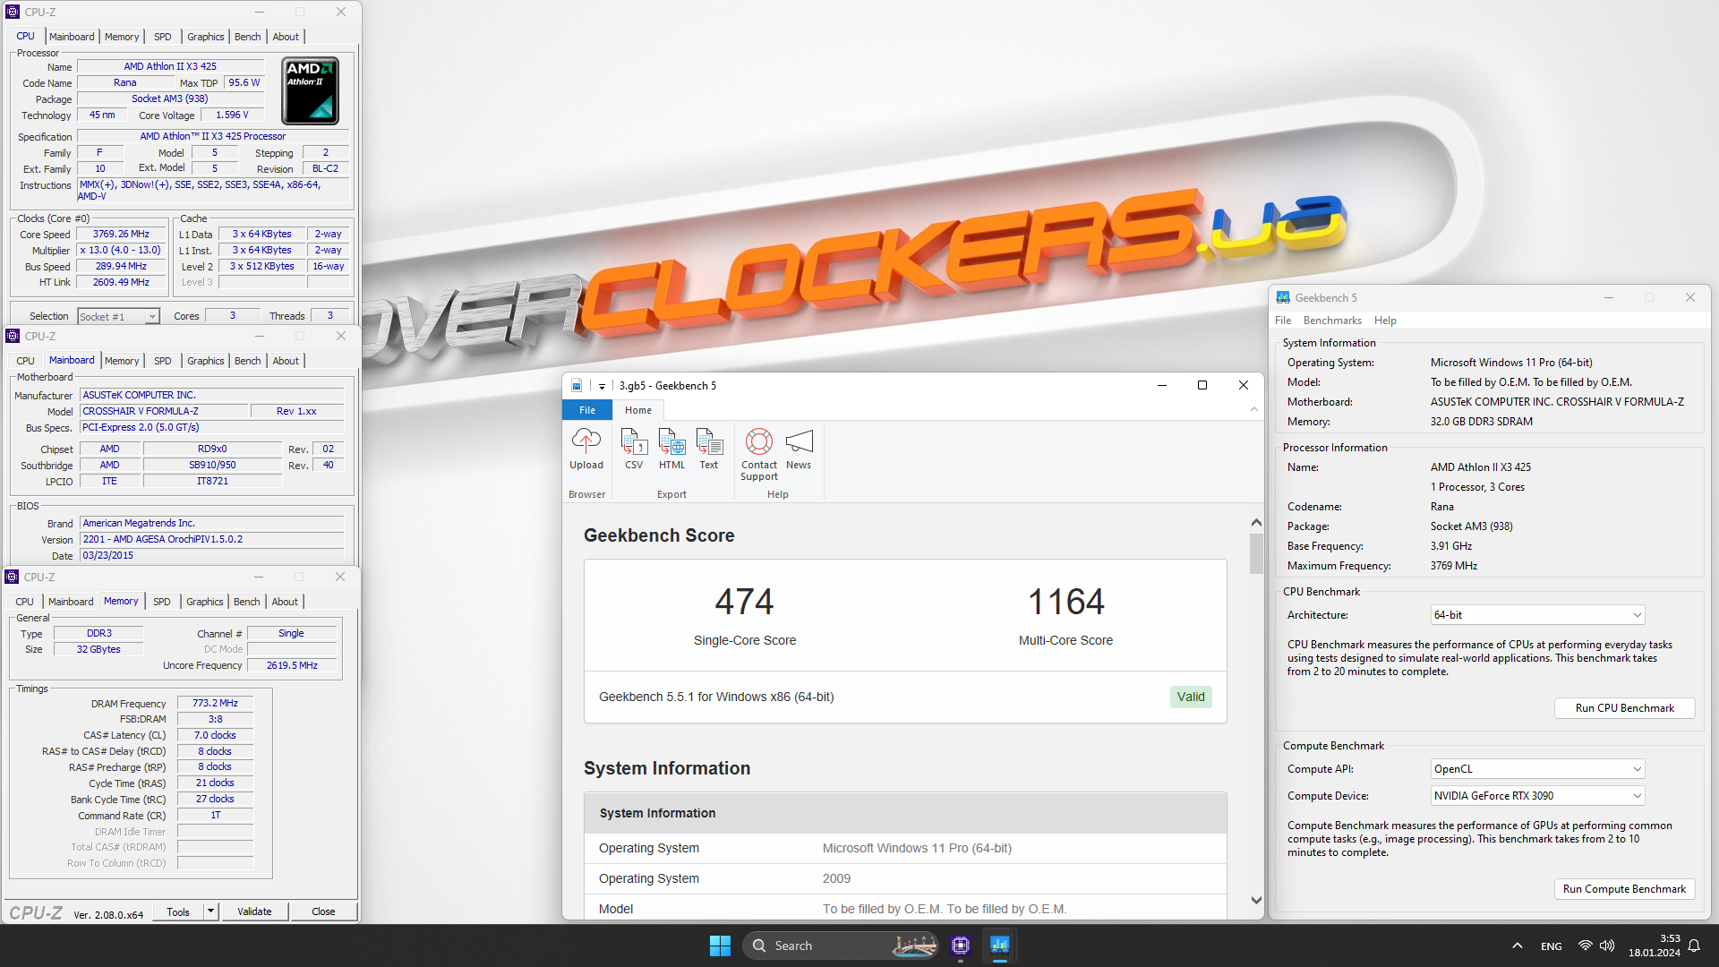Click the single-core score 474
1719x967 pixels.
744,602
